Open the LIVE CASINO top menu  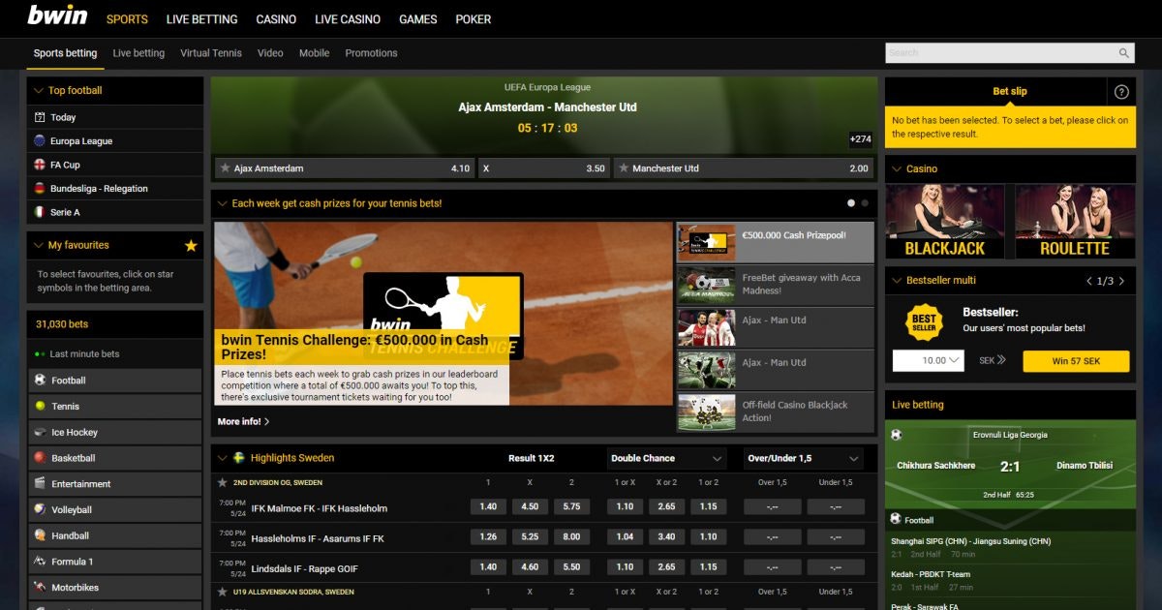click(348, 19)
